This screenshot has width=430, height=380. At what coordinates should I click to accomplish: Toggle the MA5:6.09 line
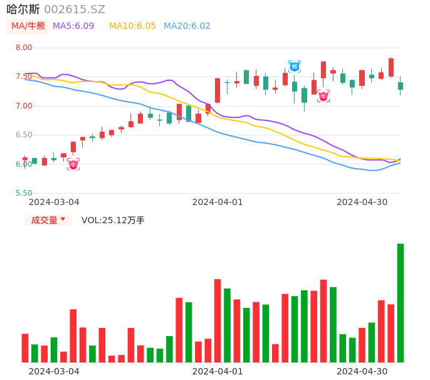pos(73,26)
